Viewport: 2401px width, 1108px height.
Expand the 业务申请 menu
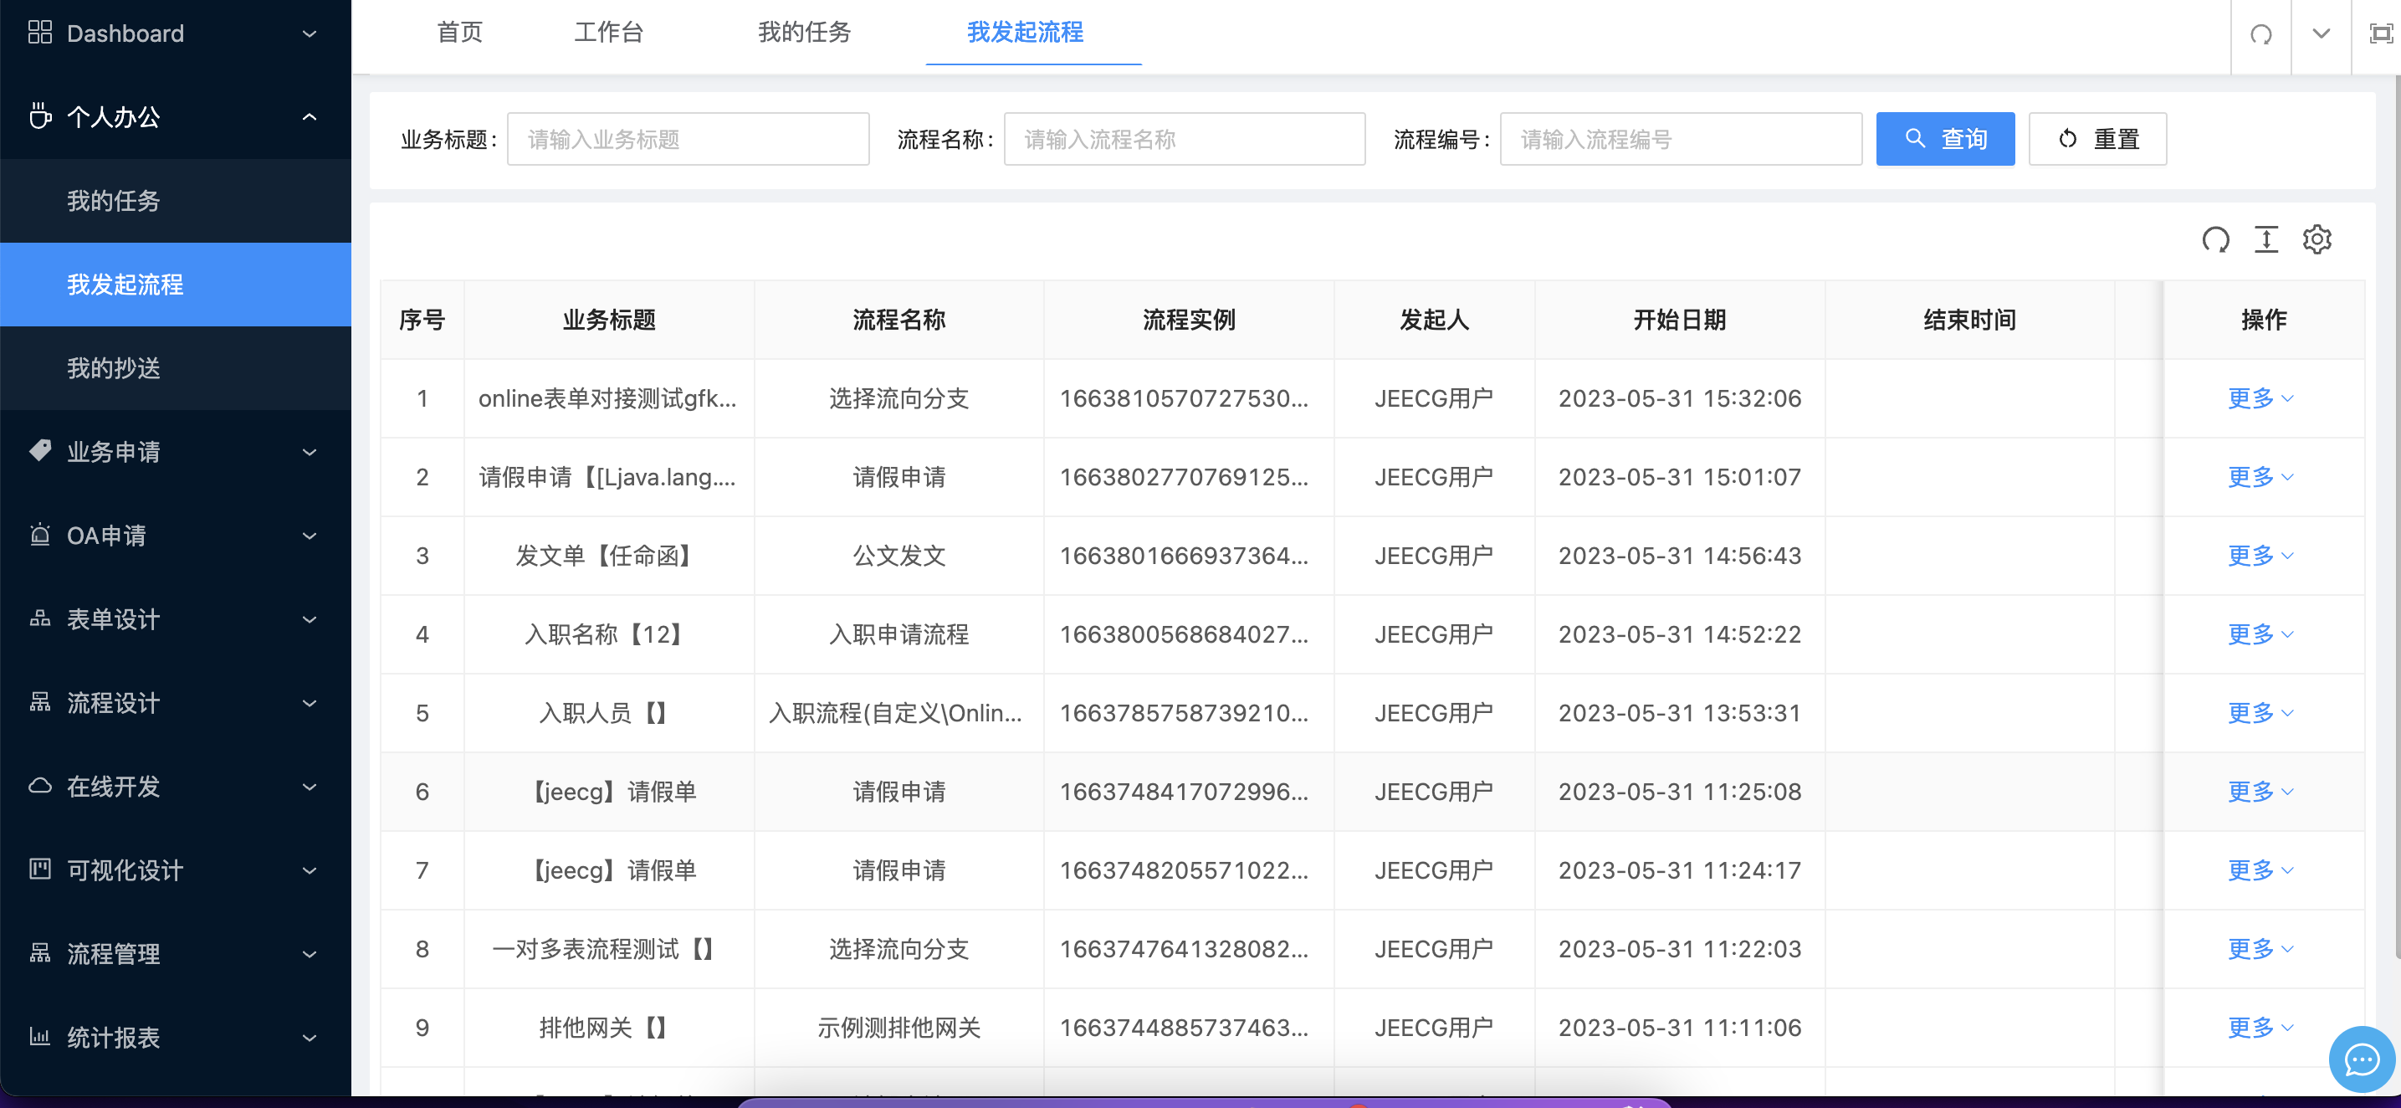[310, 453]
